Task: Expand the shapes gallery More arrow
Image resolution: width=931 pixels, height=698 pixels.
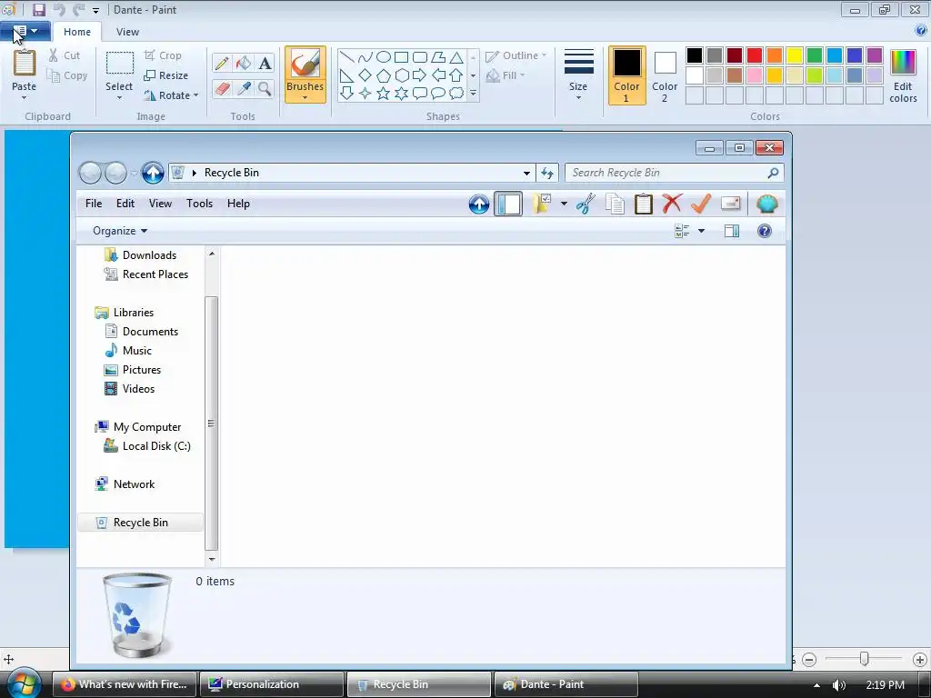Action: point(473,94)
